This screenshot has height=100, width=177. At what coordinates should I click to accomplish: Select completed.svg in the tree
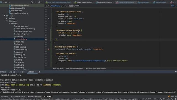pyautogui.click(x=21, y=39)
